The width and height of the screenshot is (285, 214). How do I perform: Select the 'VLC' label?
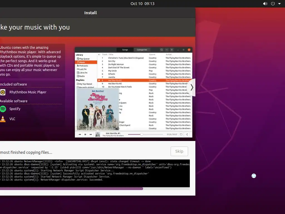coord(12,119)
